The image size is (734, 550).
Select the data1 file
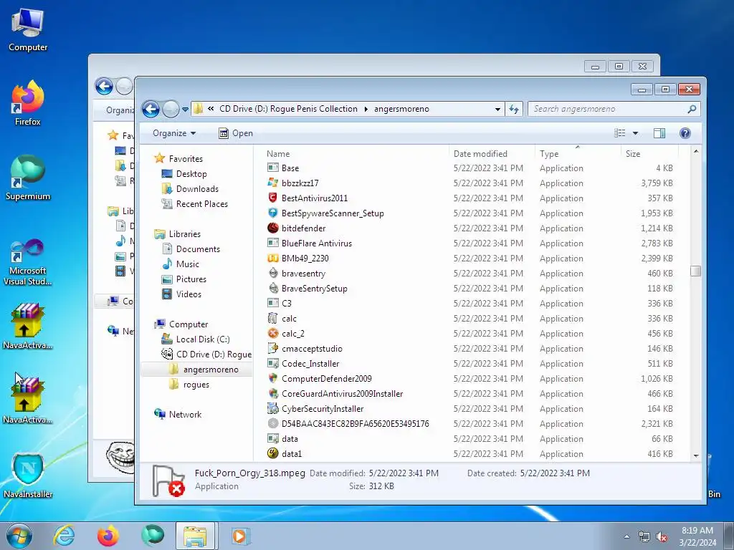pos(291,453)
